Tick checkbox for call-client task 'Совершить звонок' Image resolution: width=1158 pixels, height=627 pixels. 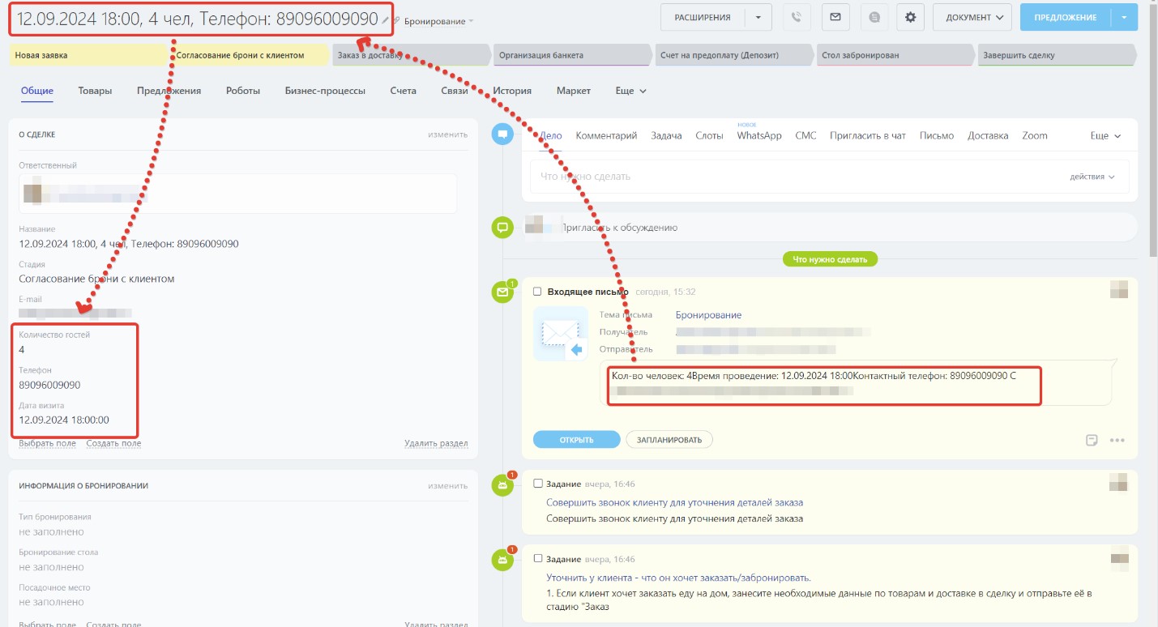click(x=537, y=484)
